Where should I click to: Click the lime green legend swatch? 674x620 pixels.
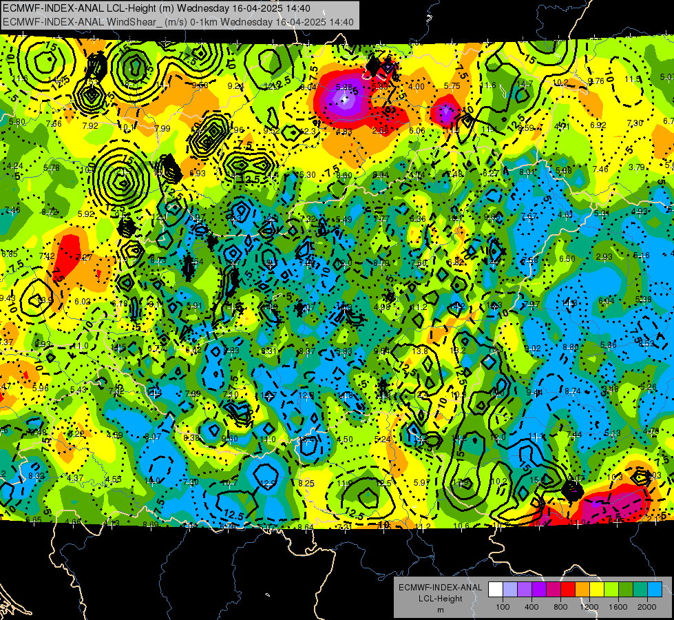(x=611, y=589)
